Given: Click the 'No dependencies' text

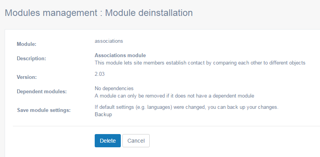Looking at the screenshot, I should (x=114, y=89).
